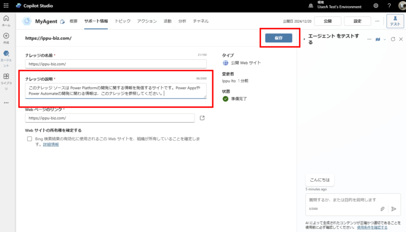Open settings gear in top bar
This screenshot has width=406, height=232.
(x=376, y=6)
